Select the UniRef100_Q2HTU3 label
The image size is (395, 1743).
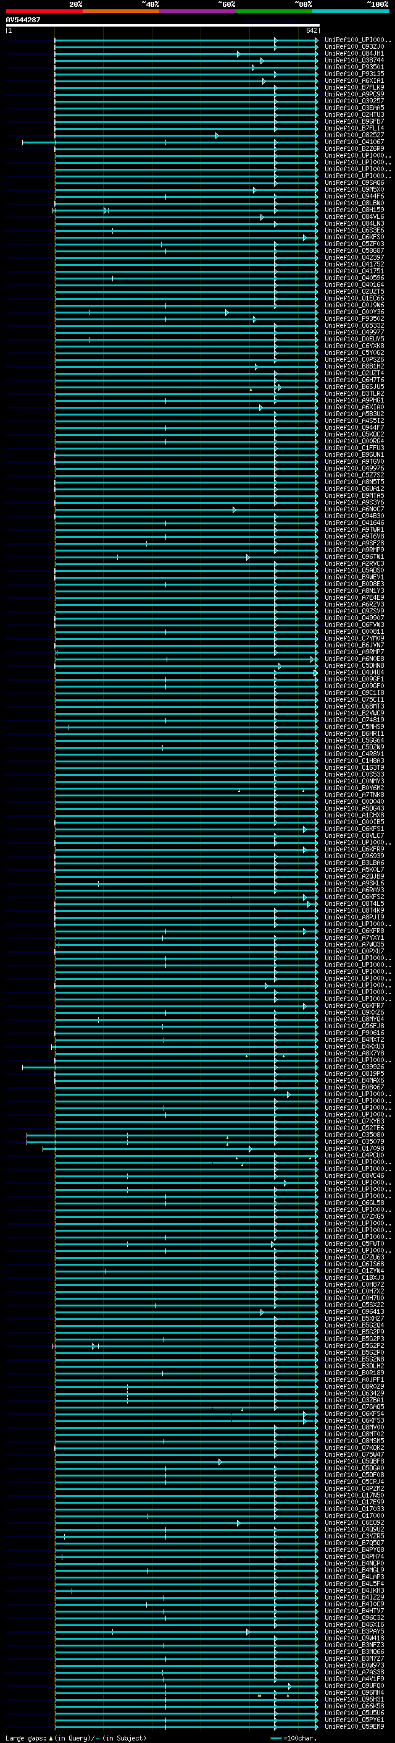[354, 114]
